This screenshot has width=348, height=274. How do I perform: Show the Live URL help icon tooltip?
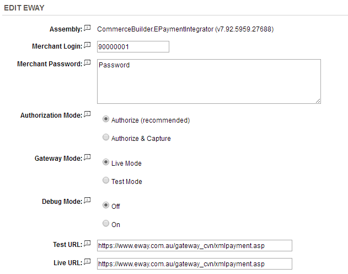point(87,261)
